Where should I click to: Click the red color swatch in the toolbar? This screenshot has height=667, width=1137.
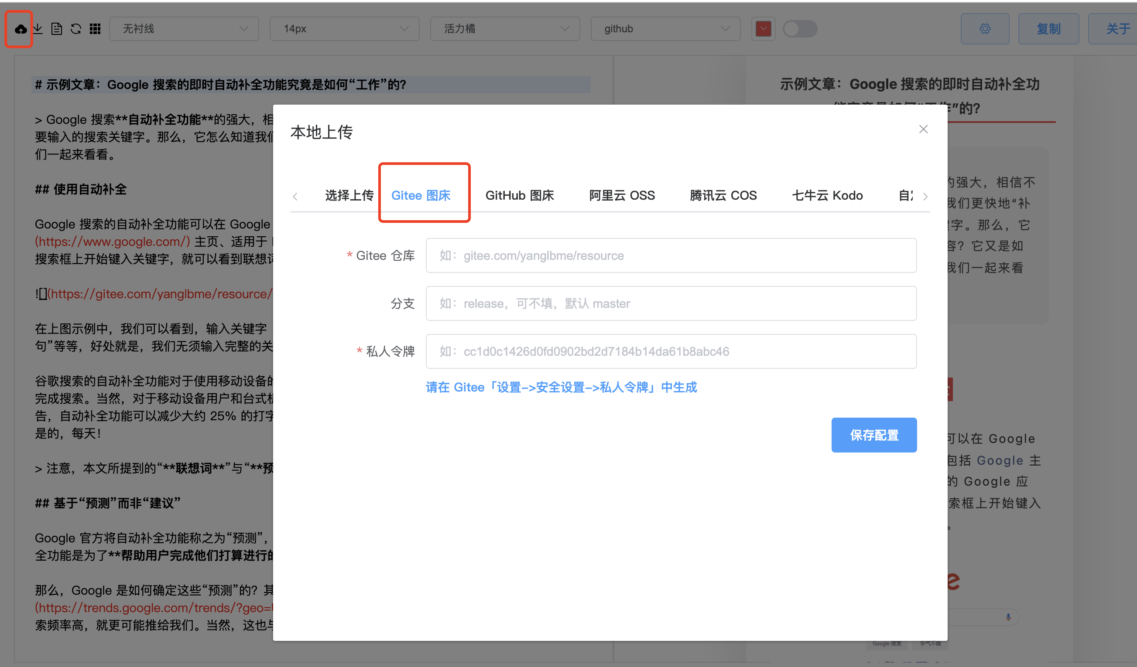(x=763, y=28)
